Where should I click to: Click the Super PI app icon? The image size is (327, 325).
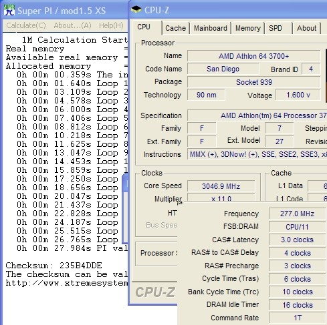[9, 10]
